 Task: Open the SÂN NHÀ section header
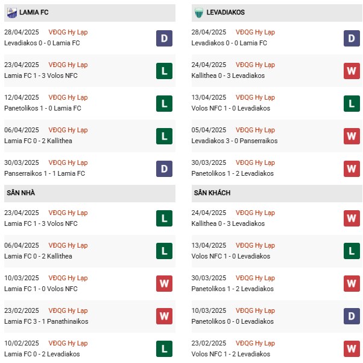tap(22, 193)
